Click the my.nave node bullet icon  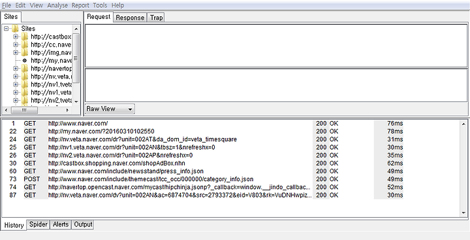click(25, 60)
